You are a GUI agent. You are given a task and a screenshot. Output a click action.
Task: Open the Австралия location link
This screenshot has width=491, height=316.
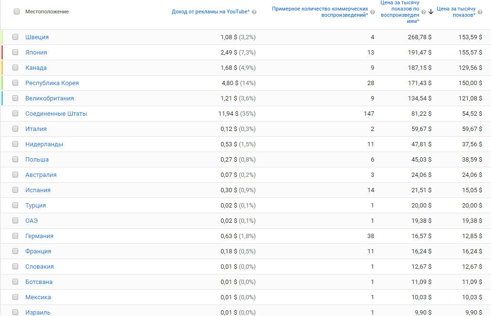[41, 175]
